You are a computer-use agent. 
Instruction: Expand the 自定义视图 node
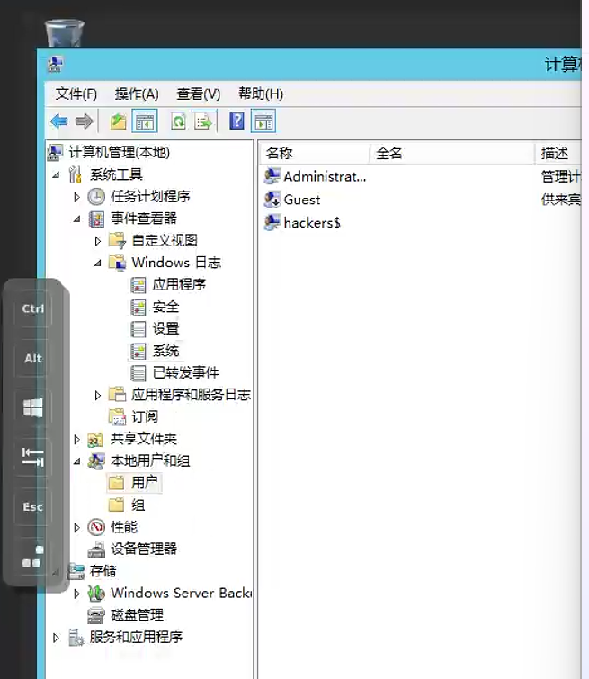(97, 241)
